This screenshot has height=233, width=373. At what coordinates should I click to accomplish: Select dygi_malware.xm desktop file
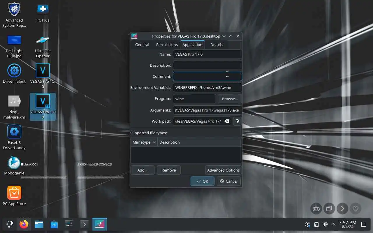pyautogui.click(x=14, y=107)
